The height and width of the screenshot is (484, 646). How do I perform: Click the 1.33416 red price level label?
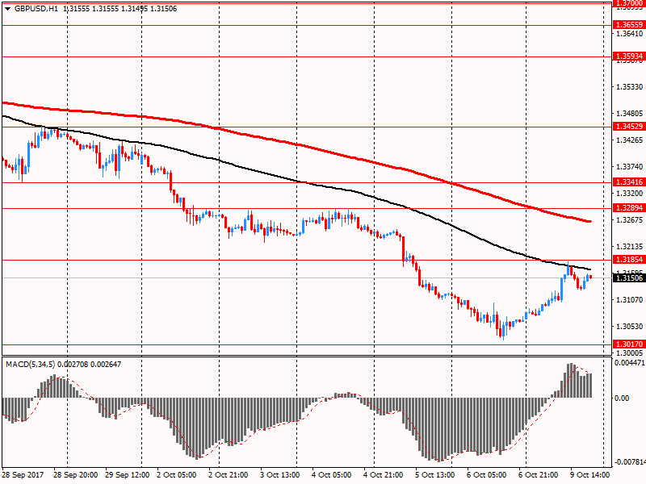click(629, 182)
